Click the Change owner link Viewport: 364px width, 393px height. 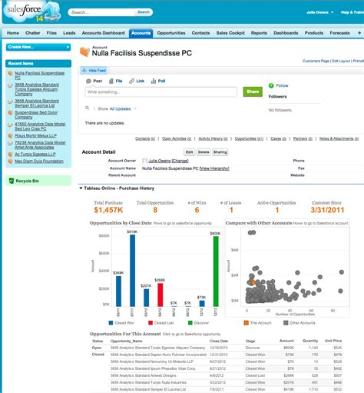(x=180, y=161)
